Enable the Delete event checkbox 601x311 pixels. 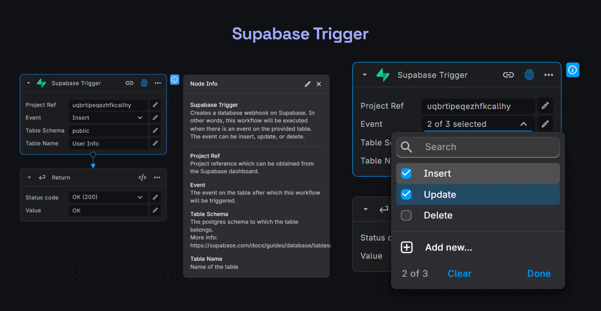[x=406, y=215]
